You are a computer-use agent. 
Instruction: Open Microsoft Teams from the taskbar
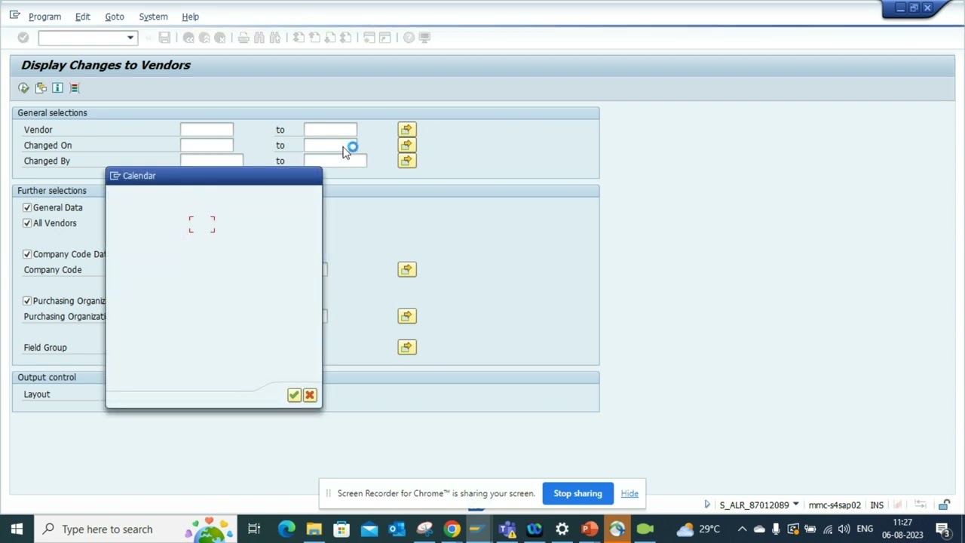pyautogui.click(x=507, y=529)
